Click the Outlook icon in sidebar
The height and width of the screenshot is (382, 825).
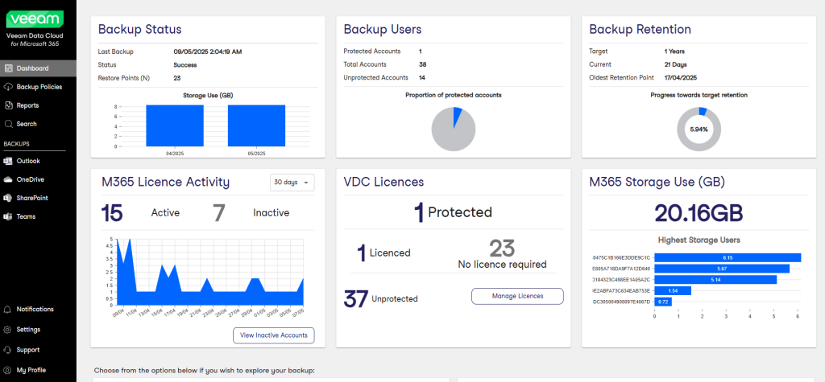coord(8,162)
